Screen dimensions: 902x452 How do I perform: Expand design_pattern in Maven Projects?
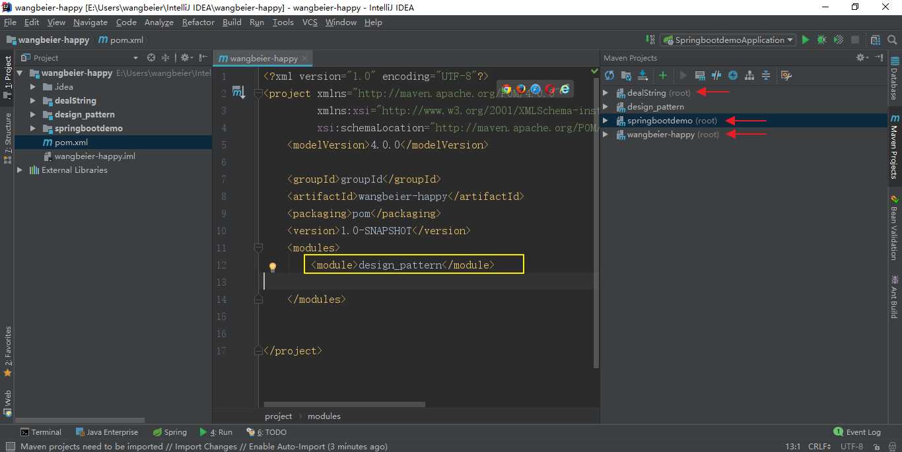(606, 107)
